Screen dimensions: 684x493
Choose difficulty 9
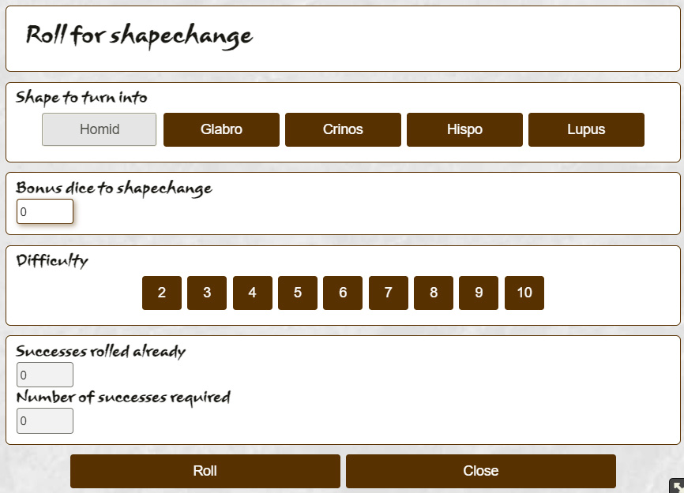pos(479,293)
